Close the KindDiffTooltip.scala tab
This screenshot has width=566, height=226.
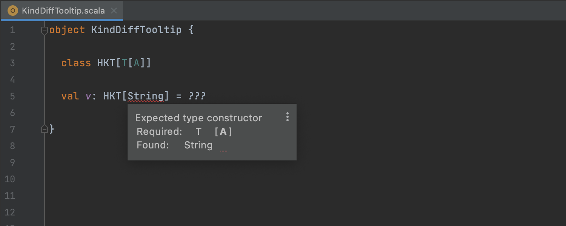114,11
